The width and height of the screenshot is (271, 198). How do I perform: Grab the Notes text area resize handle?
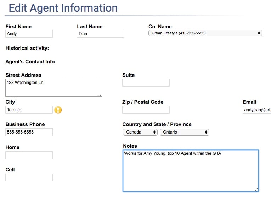pyautogui.click(x=256, y=189)
